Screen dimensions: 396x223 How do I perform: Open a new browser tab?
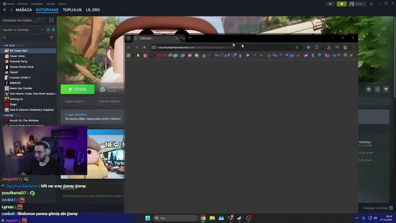(190, 38)
